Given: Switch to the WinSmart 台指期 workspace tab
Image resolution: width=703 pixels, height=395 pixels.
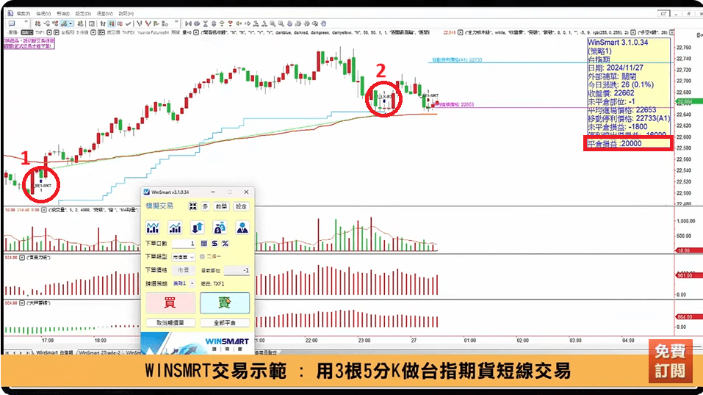Looking at the screenshot, I should (x=54, y=353).
